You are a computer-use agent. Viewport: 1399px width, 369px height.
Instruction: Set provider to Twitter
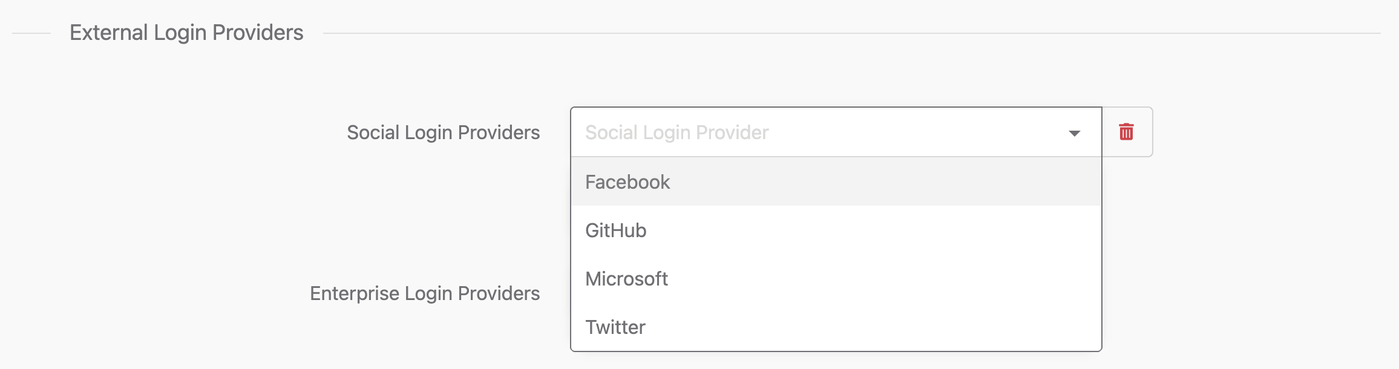836,327
